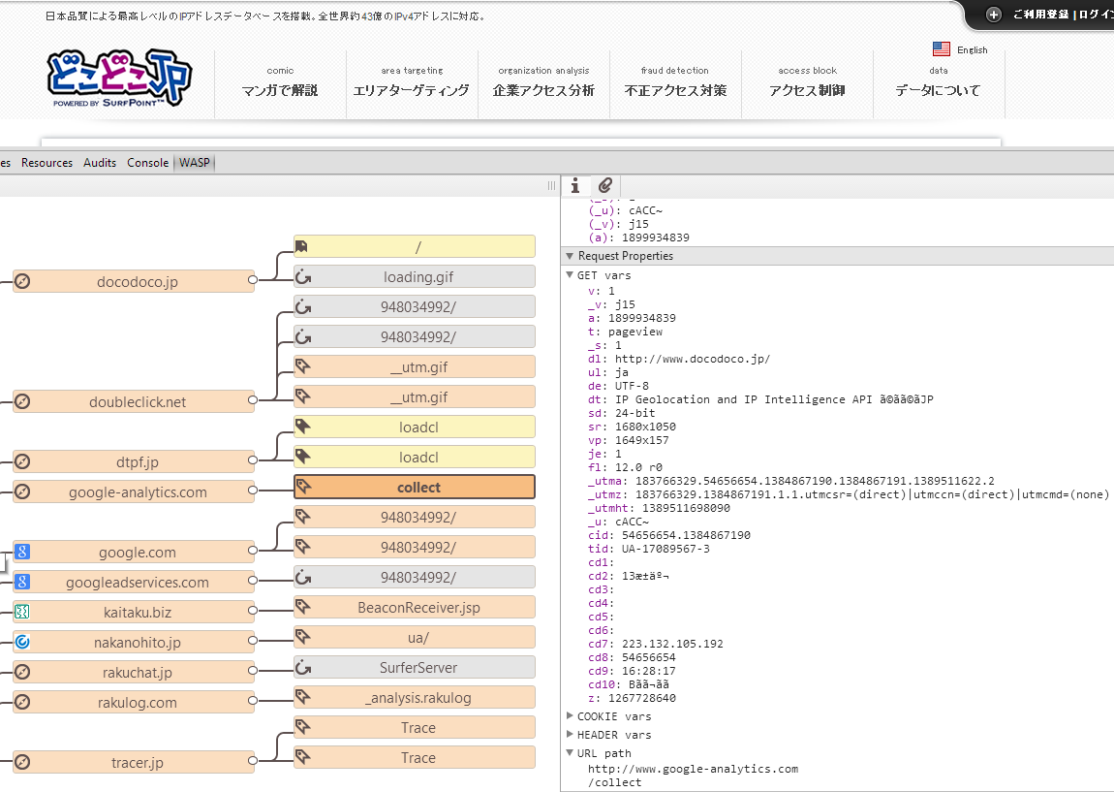Open the paperclip tab icon in detail panel
1114x792 pixels.
click(x=605, y=185)
